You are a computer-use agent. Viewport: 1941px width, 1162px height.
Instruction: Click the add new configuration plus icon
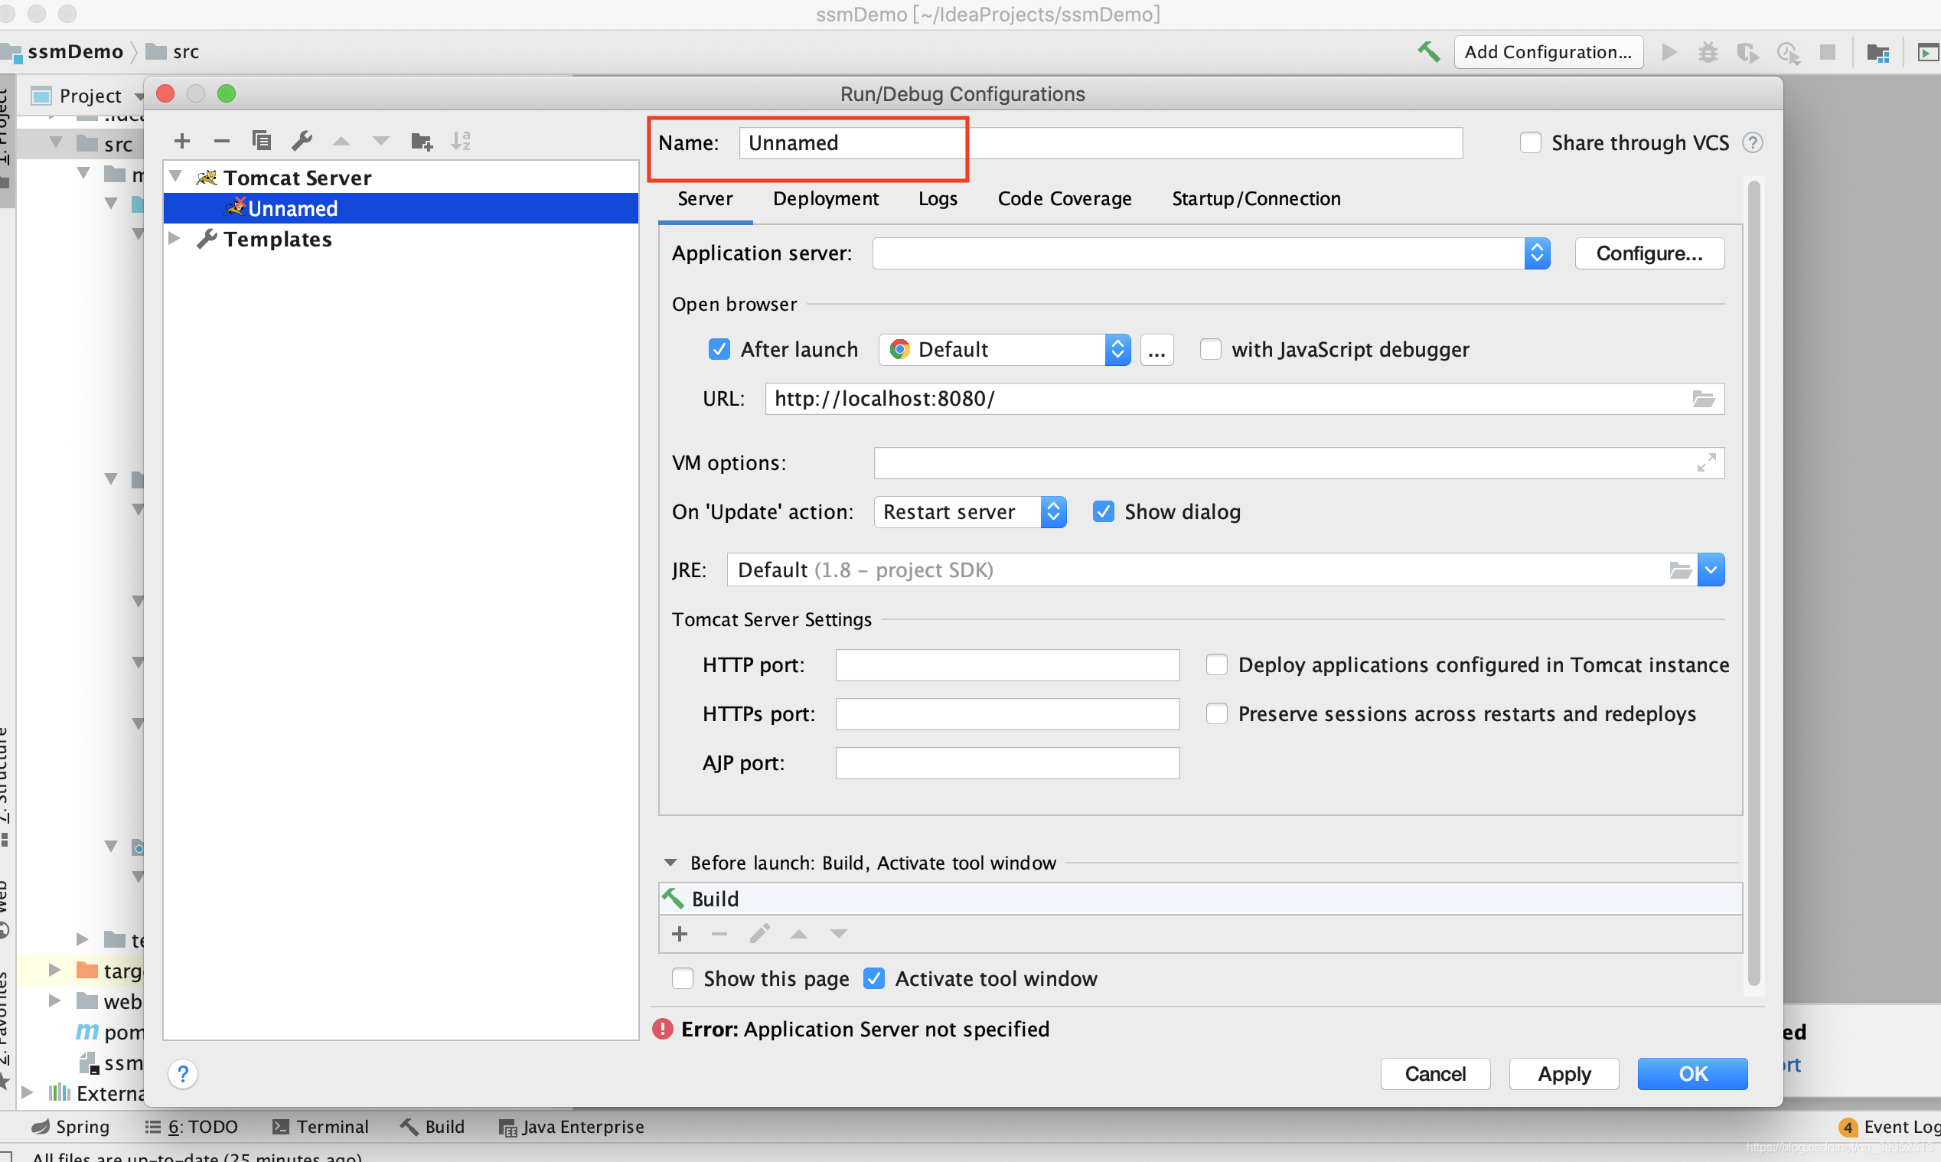[182, 141]
